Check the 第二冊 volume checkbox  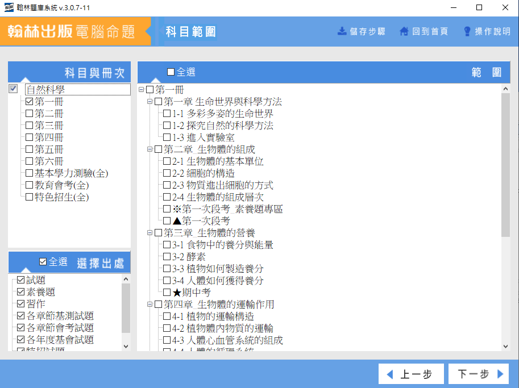30,114
